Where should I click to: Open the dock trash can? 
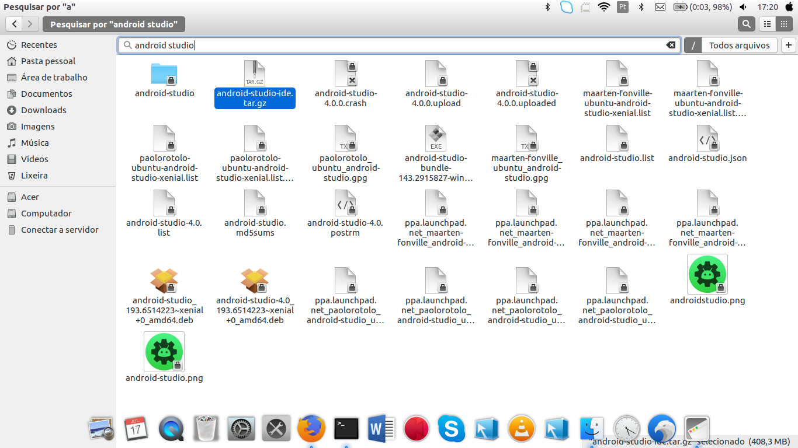pyautogui.click(x=205, y=429)
